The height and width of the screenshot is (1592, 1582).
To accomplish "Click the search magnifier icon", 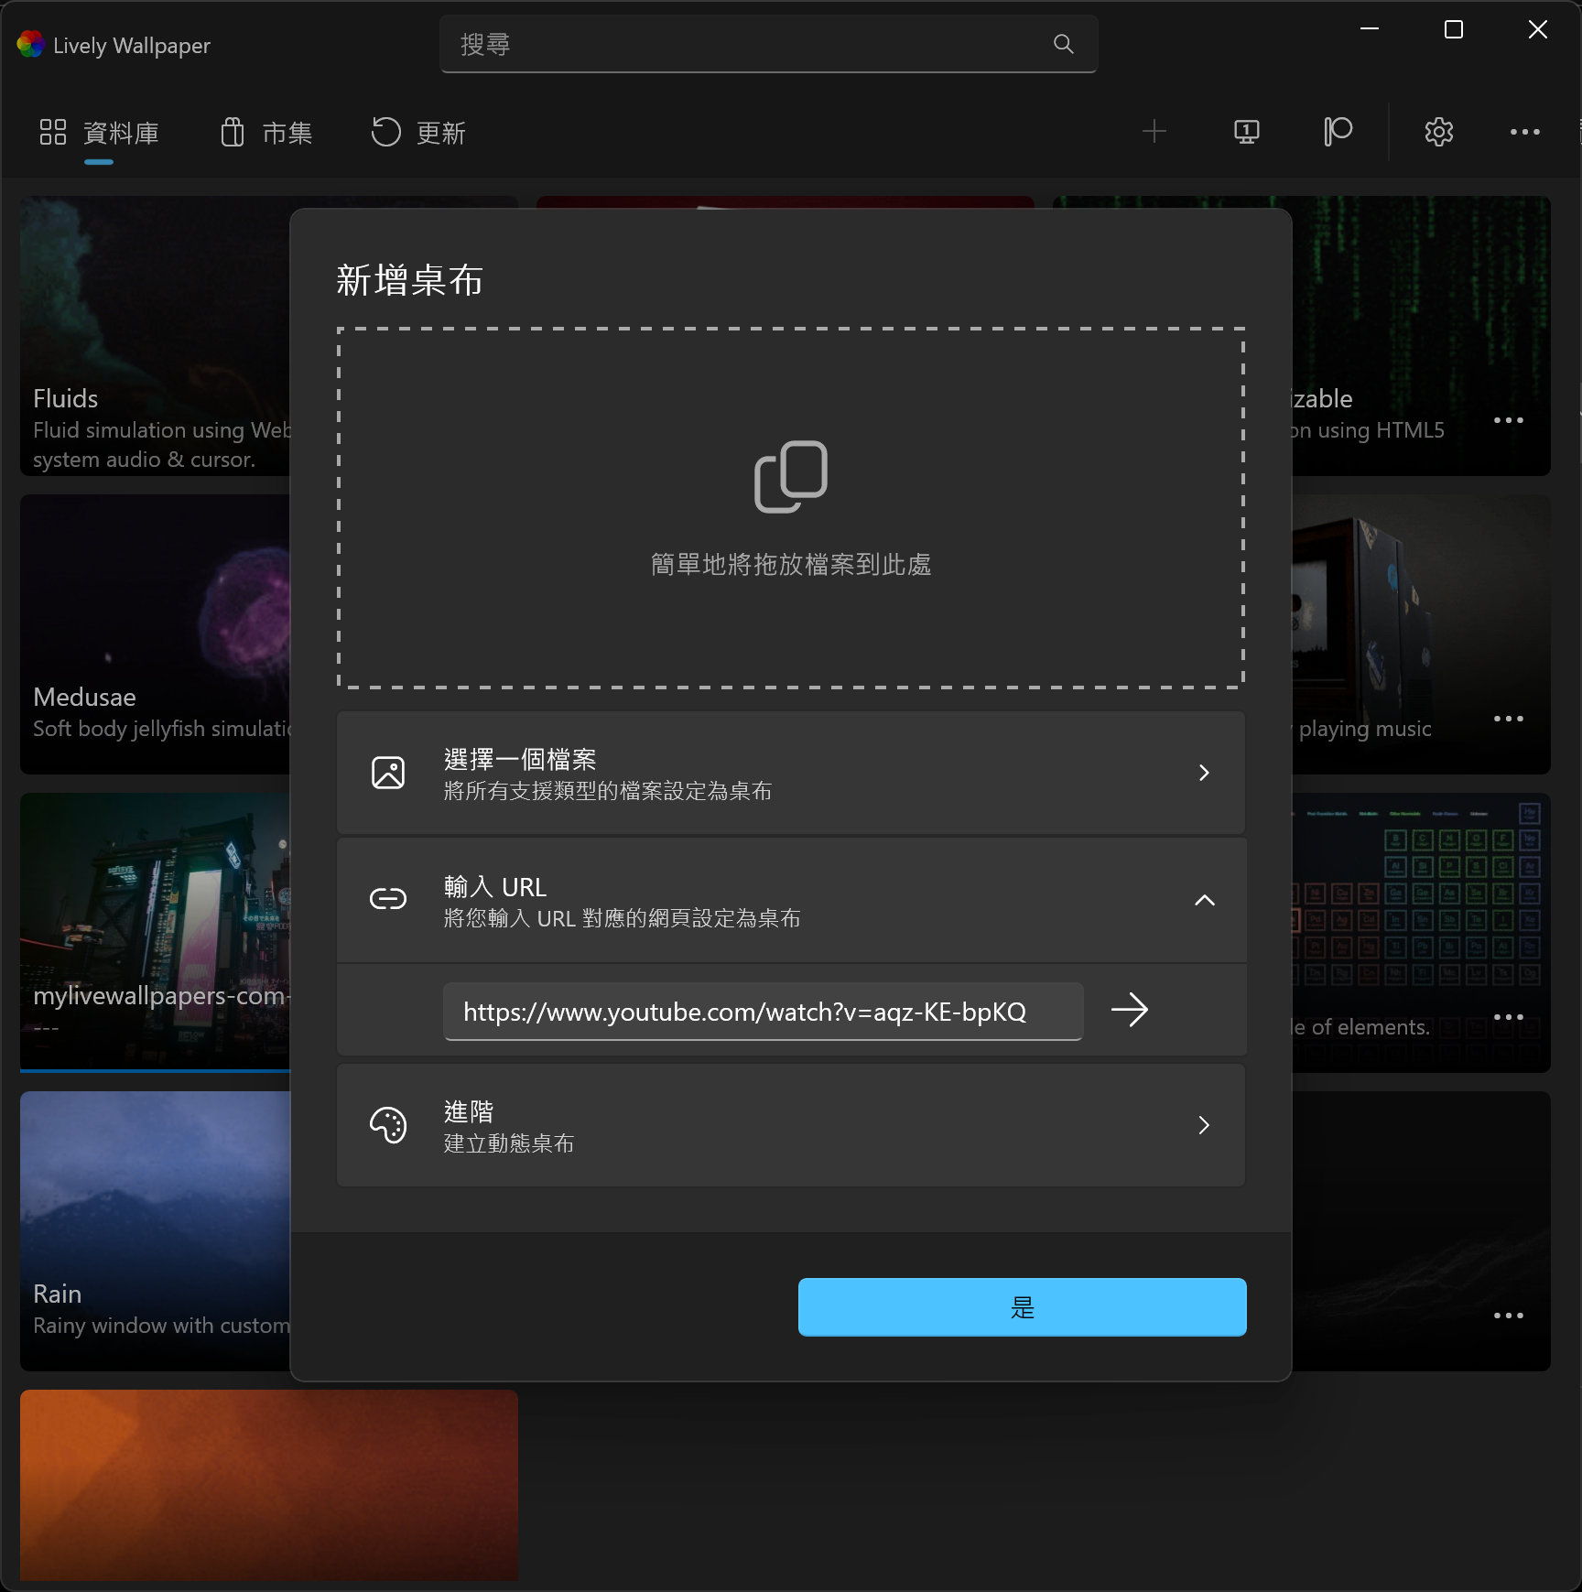I will [1063, 44].
